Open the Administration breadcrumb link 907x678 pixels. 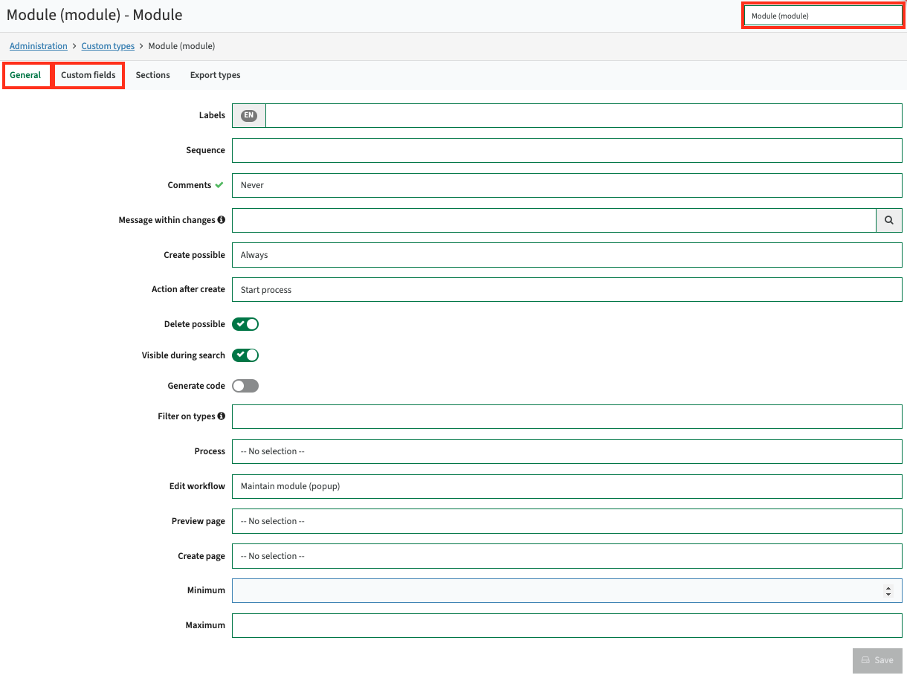pyautogui.click(x=39, y=46)
